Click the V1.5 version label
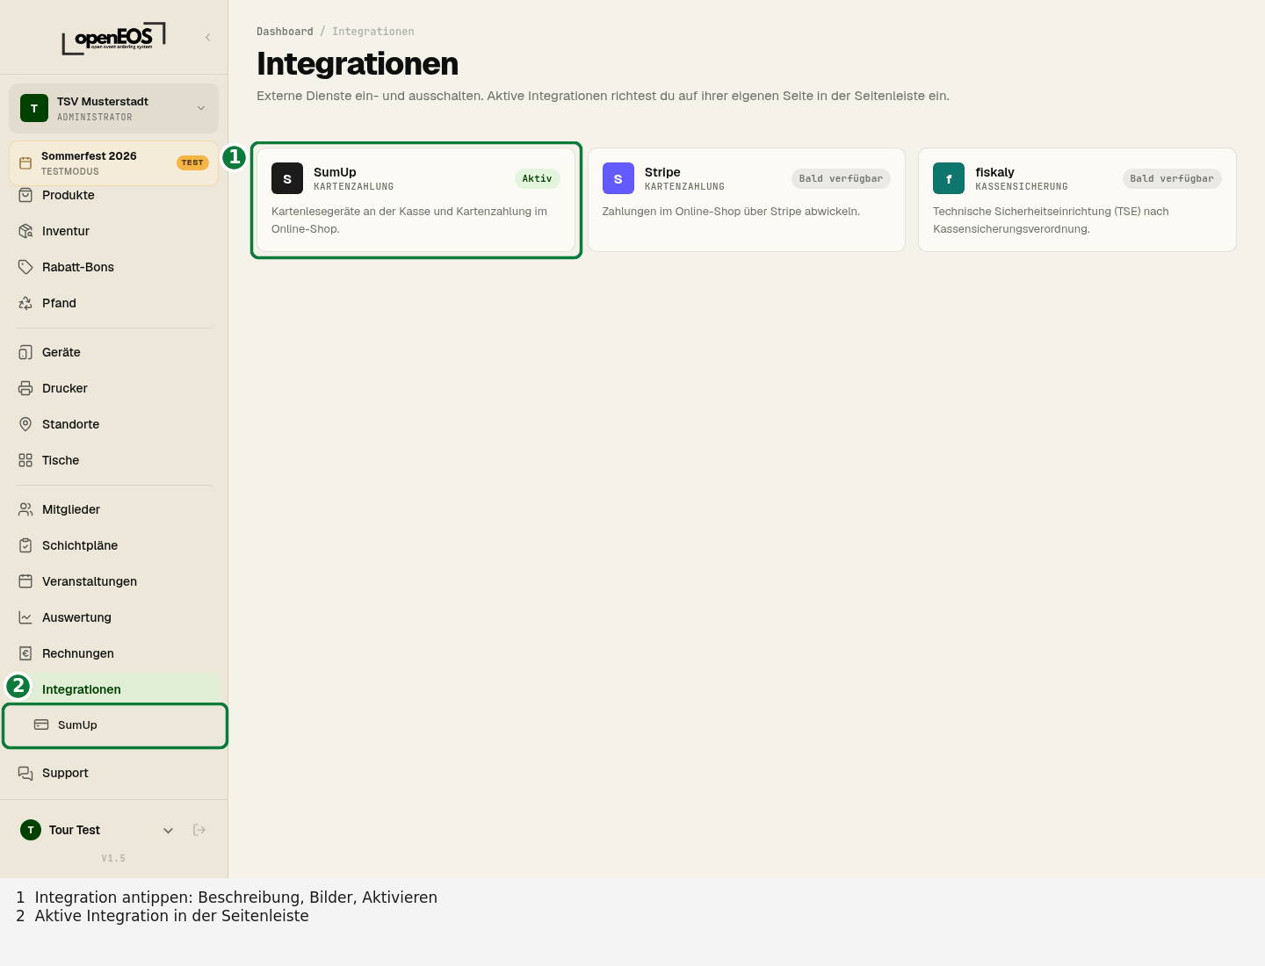1265x966 pixels. [x=113, y=858]
